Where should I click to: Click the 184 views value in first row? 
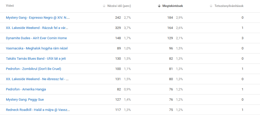[170, 18]
